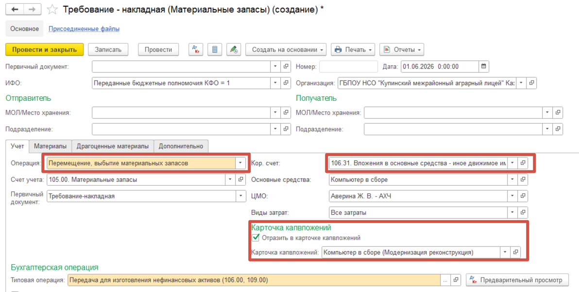Go forward with the right arrow button
The width and height of the screenshot is (579, 292).
click(32, 10)
